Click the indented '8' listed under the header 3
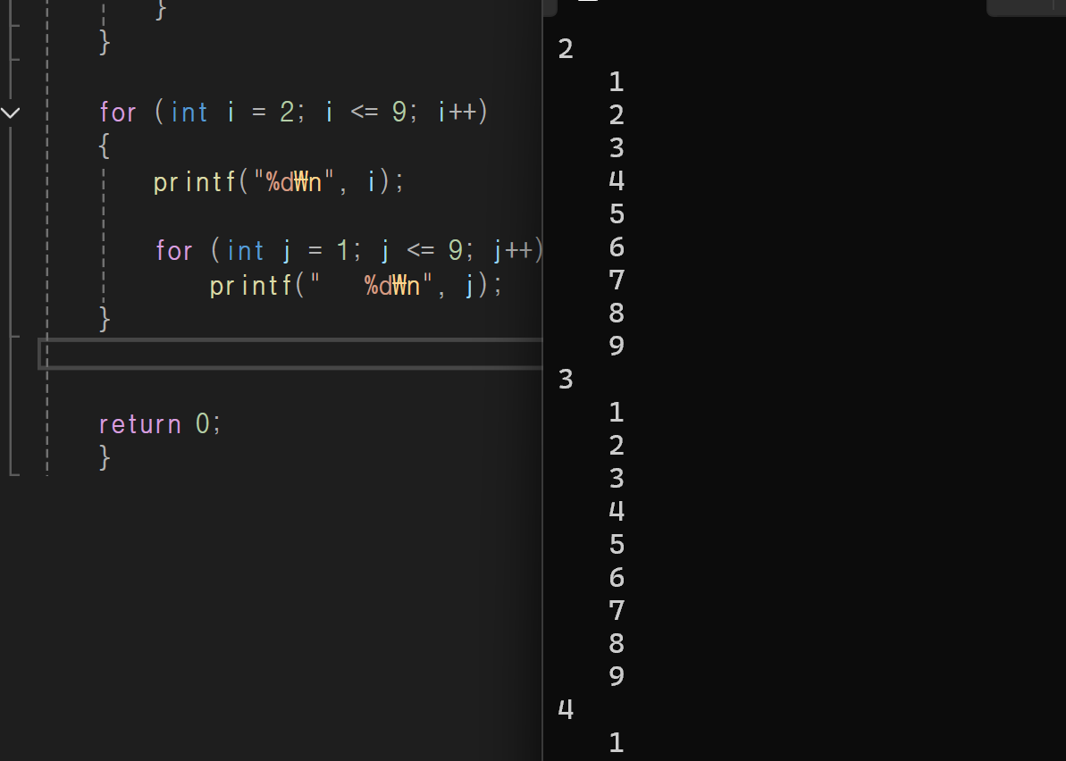1066x761 pixels. (x=617, y=643)
